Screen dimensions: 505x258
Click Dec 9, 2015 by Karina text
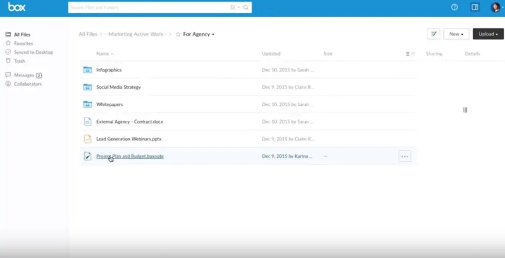[x=287, y=156]
